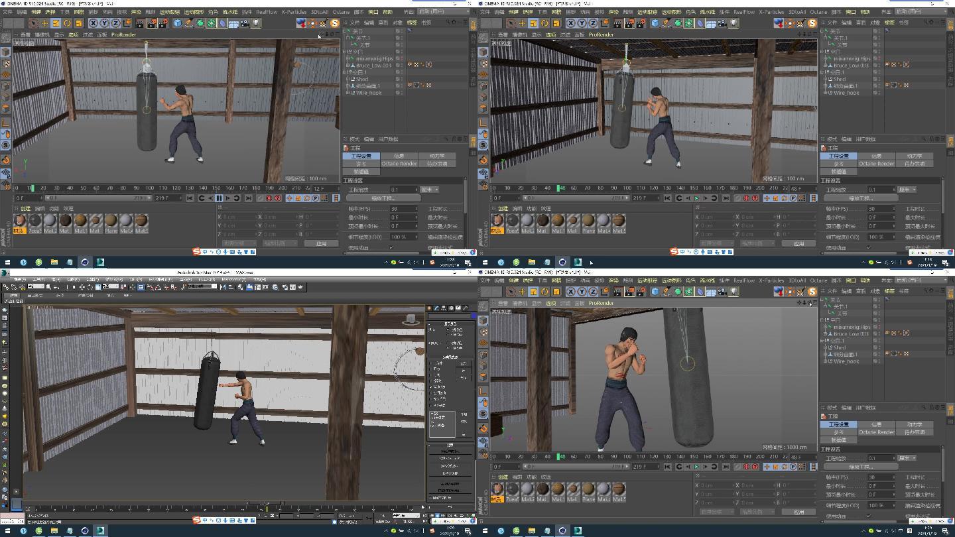Select Move tool in top-left Cinema 4D window
Image resolution: width=955 pixels, height=537 pixels.
[44, 23]
